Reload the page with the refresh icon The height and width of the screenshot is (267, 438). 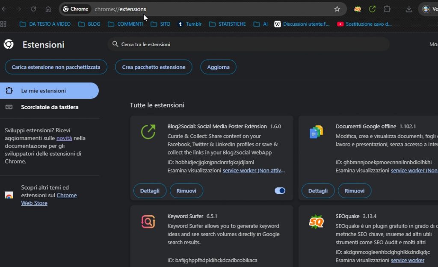[x=33, y=9]
